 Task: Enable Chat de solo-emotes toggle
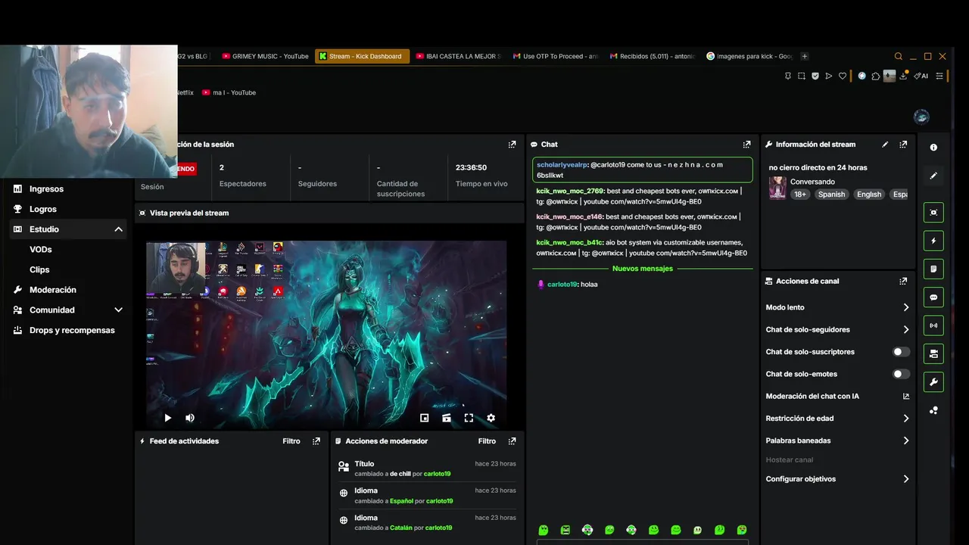coord(901,374)
